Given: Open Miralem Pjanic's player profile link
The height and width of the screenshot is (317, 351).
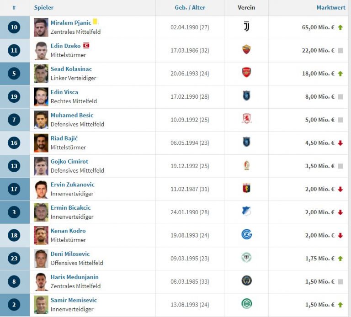Looking at the screenshot, I should tap(71, 23).
